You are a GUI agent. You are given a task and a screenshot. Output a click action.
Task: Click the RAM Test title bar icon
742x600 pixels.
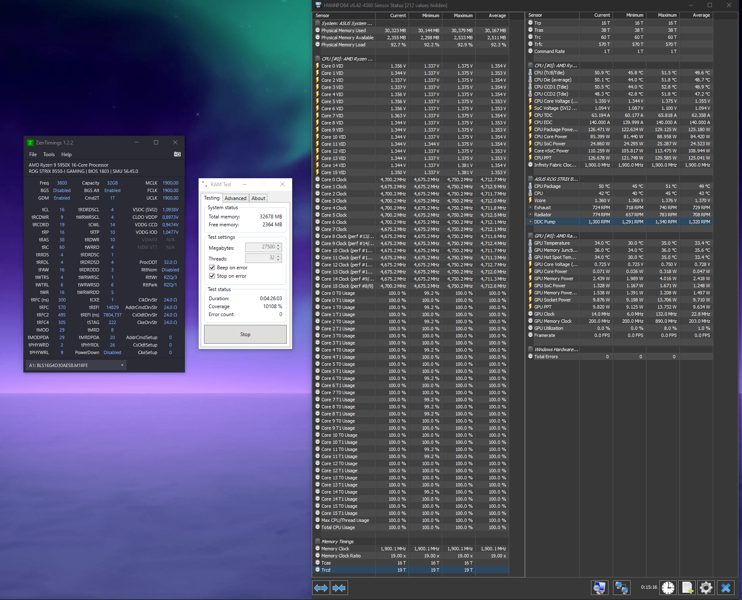coord(204,184)
